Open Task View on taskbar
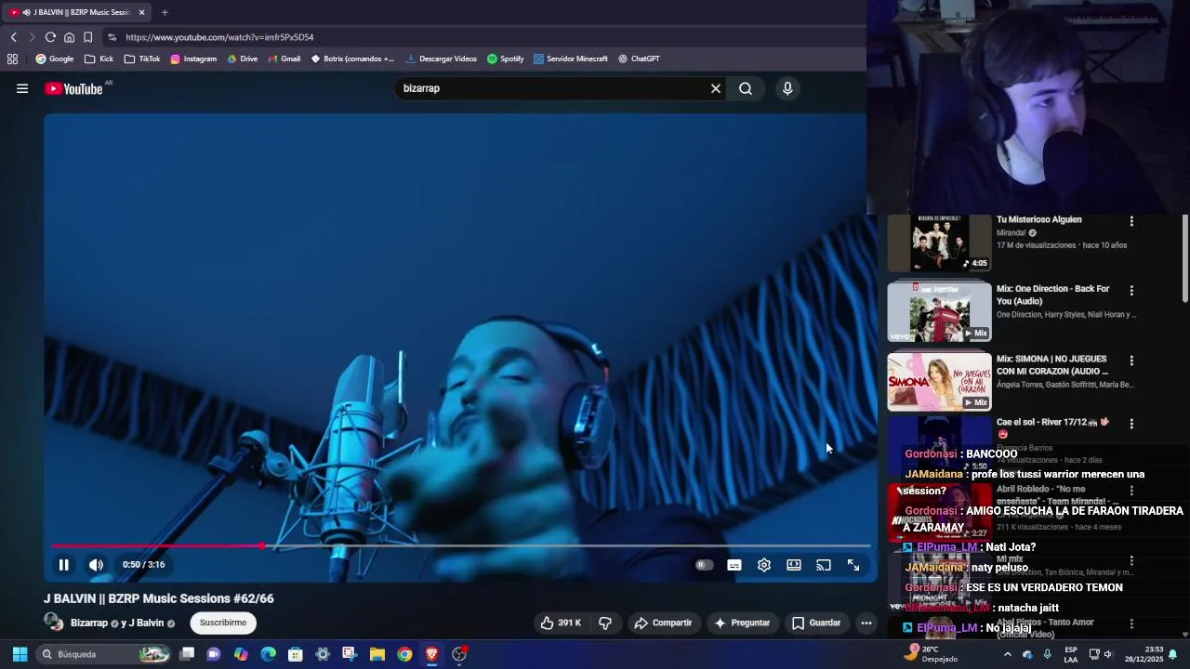The height and width of the screenshot is (669, 1190). (187, 654)
